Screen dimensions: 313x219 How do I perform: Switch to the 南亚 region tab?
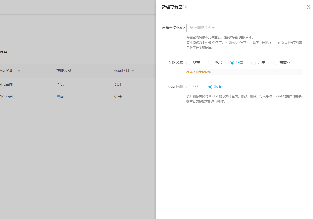pos(4,51)
